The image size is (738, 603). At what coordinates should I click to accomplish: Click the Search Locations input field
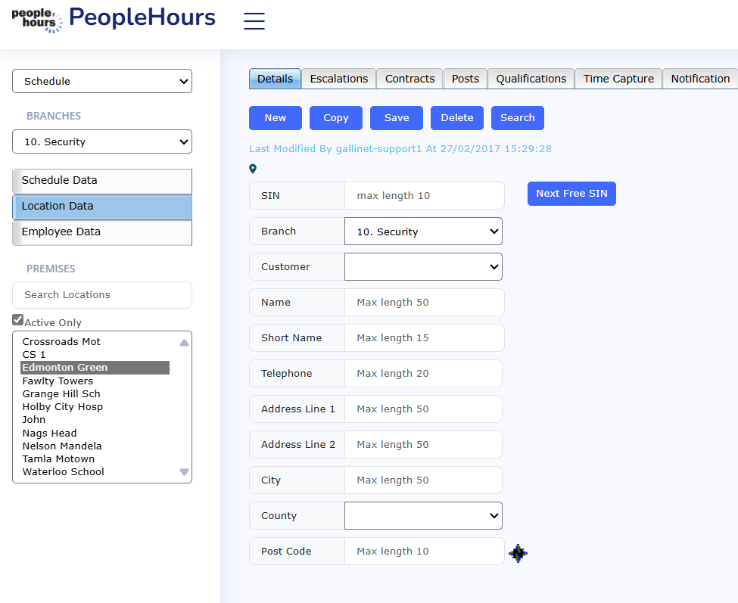pos(102,295)
